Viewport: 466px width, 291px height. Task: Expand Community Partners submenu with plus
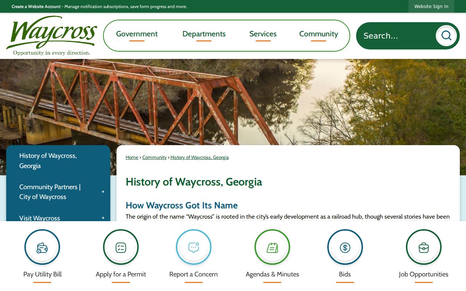point(103,192)
